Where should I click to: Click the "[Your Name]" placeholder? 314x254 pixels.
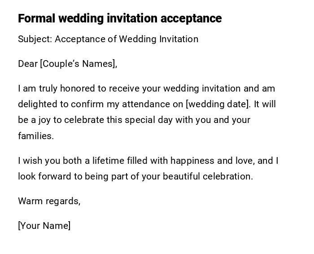coord(44,226)
